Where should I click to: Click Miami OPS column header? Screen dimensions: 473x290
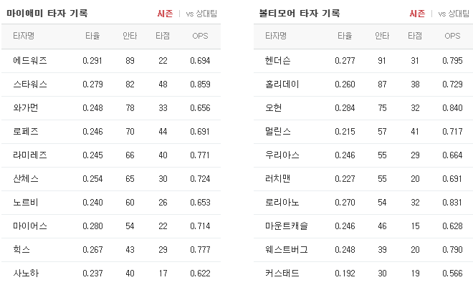tap(201, 36)
